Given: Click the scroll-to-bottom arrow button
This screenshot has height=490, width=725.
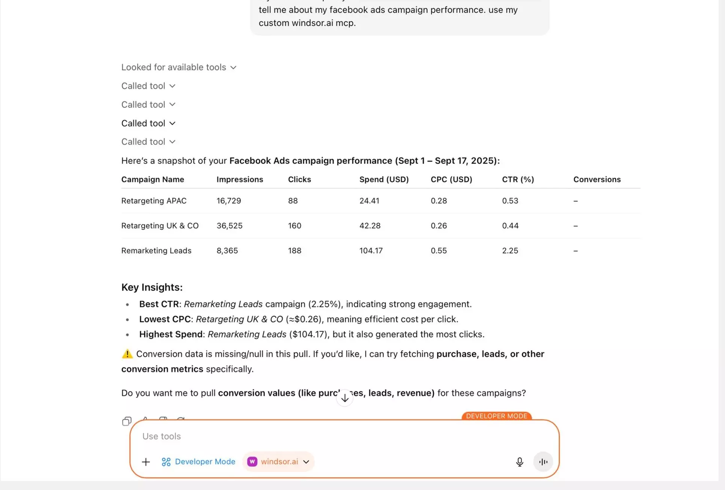Looking at the screenshot, I should (344, 398).
